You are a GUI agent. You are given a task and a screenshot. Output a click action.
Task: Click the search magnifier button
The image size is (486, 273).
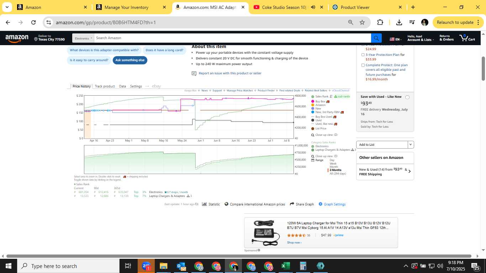(376, 38)
